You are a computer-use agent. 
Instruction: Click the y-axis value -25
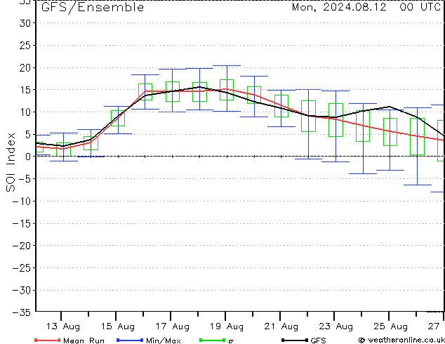22,268
